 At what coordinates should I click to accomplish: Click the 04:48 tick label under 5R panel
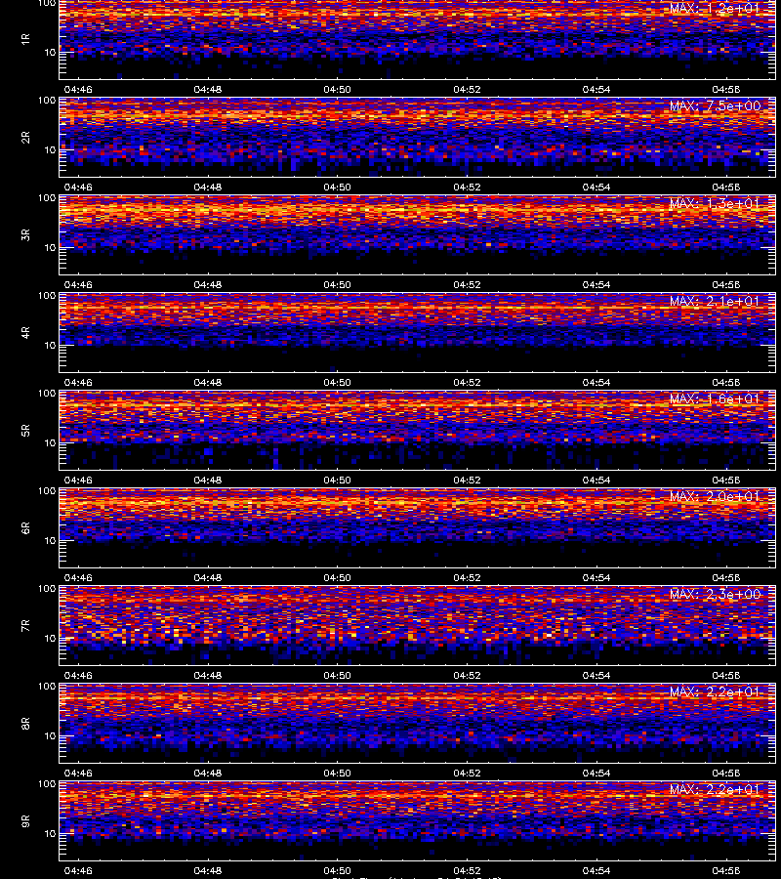(207, 480)
